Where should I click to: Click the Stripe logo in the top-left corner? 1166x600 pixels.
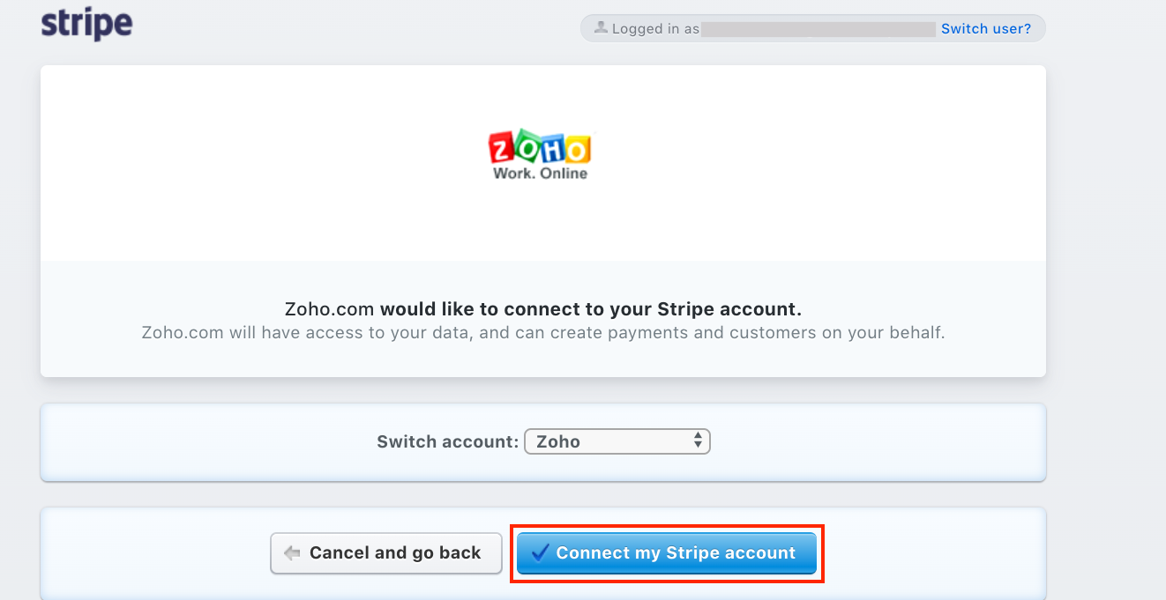point(86,26)
